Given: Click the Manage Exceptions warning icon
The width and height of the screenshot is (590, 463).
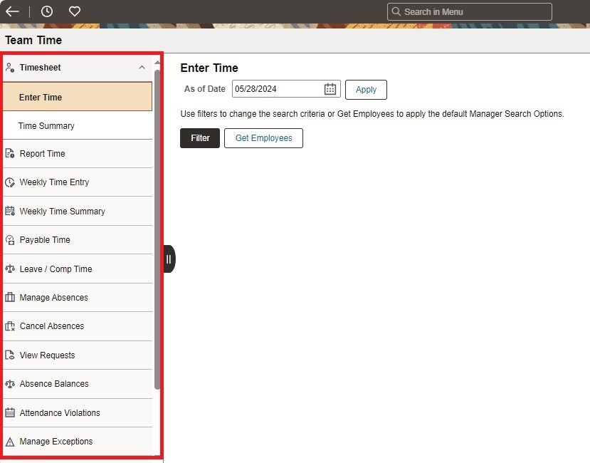Looking at the screenshot, I should [10, 442].
